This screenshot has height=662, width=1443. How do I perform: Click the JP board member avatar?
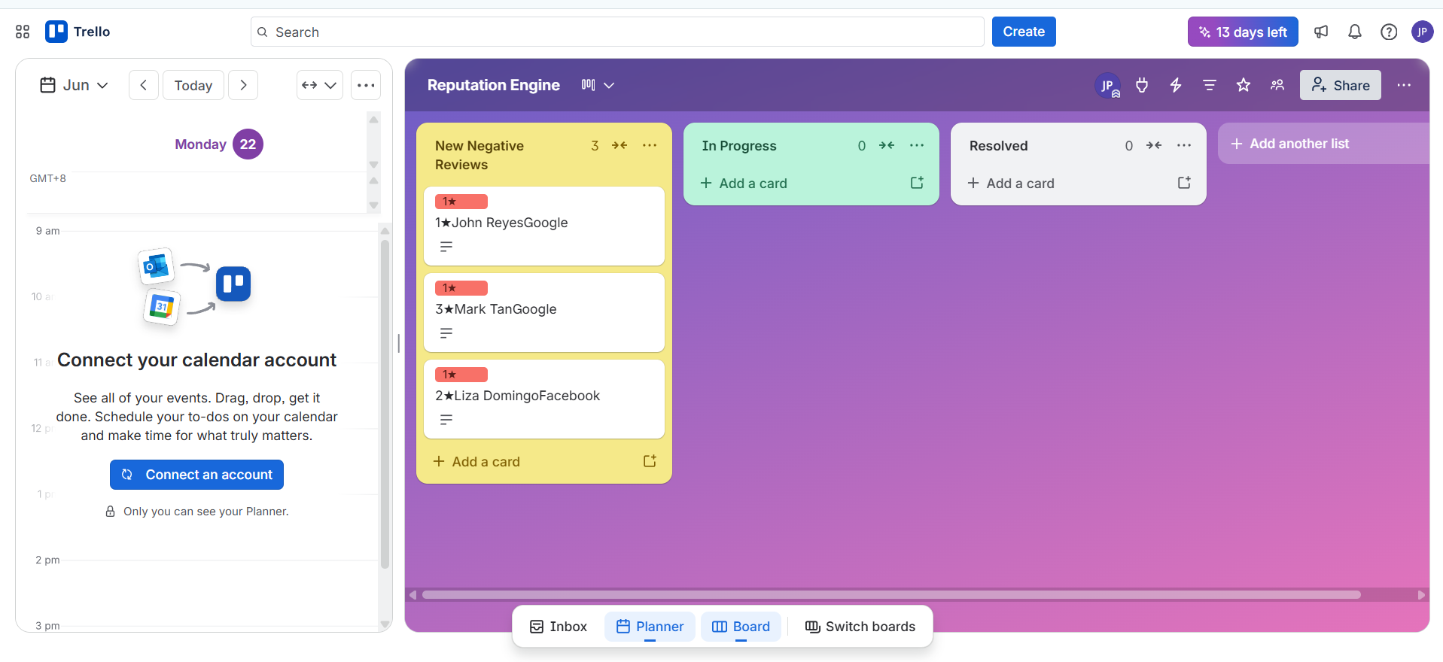tap(1107, 86)
